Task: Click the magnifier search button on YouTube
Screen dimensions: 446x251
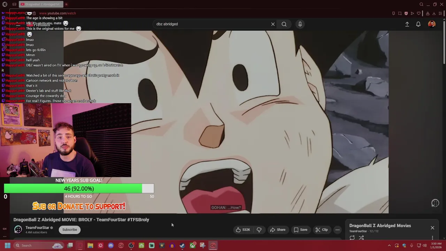Action: (284, 24)
